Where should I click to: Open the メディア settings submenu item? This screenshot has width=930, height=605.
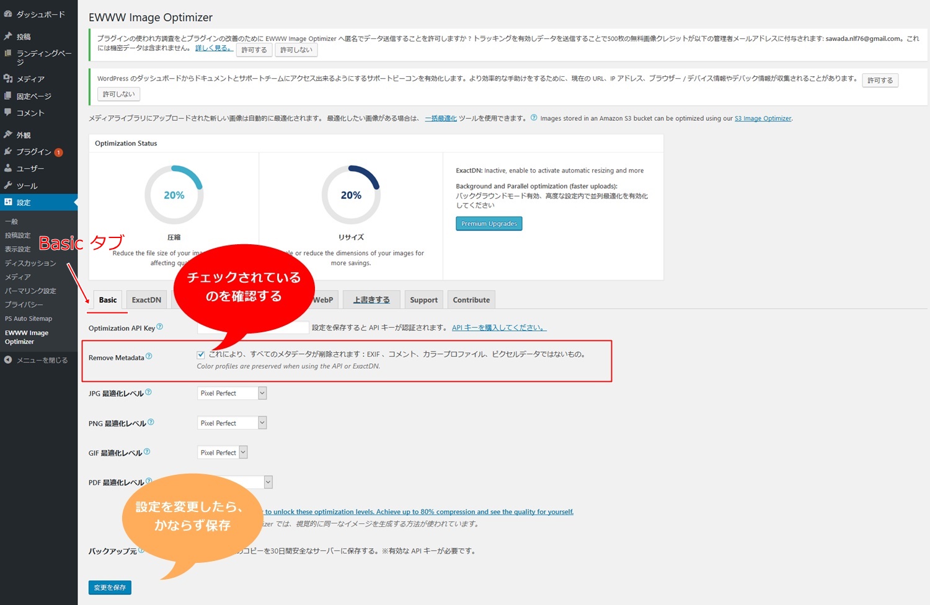click(x=17, y=277)
